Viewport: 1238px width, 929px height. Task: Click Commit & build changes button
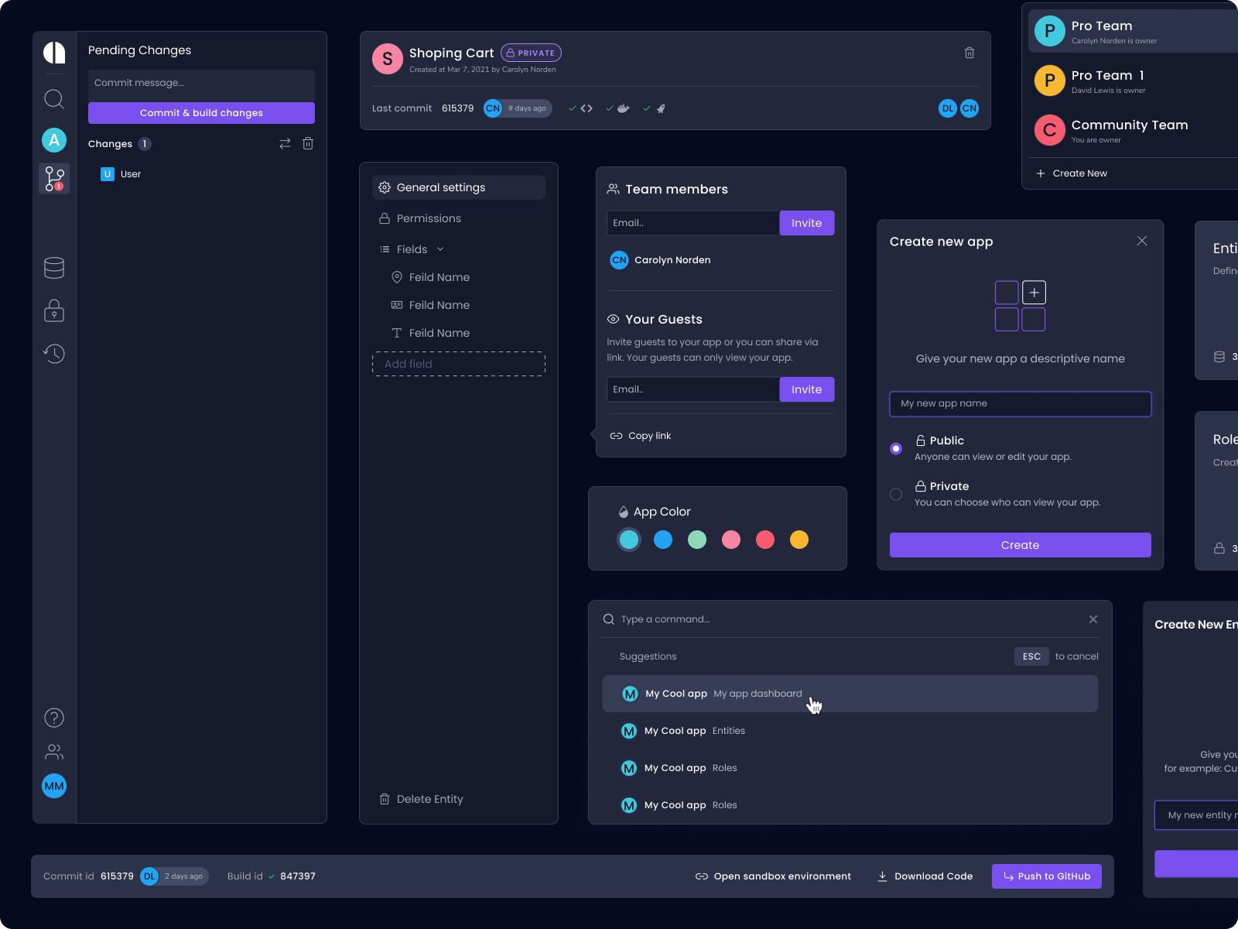(201, 113)
